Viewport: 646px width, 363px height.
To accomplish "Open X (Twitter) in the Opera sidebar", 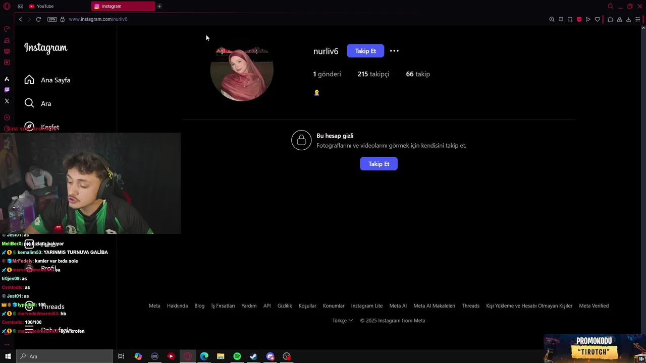I will click(7, 101).
